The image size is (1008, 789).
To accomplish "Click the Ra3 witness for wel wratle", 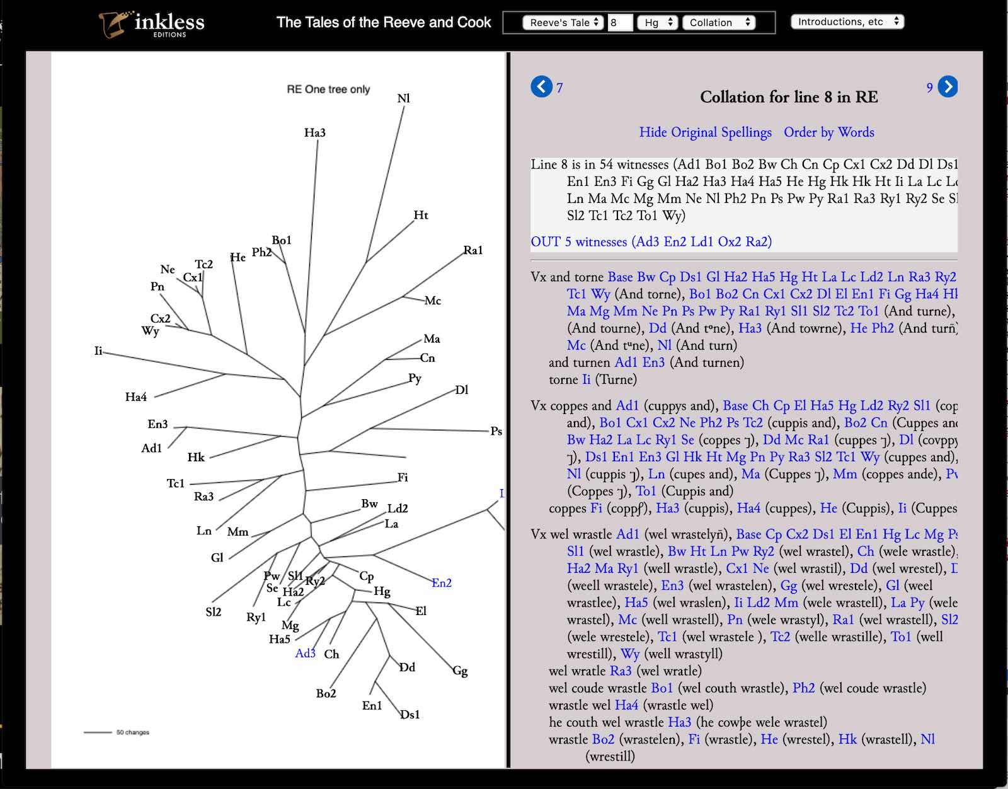I will 620,671.
